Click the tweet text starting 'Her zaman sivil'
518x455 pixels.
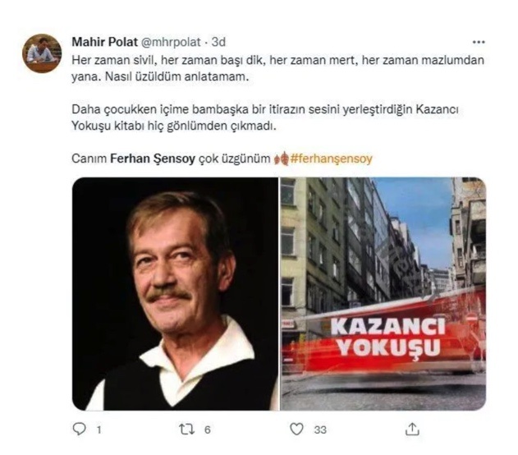(x=277, y=68)
